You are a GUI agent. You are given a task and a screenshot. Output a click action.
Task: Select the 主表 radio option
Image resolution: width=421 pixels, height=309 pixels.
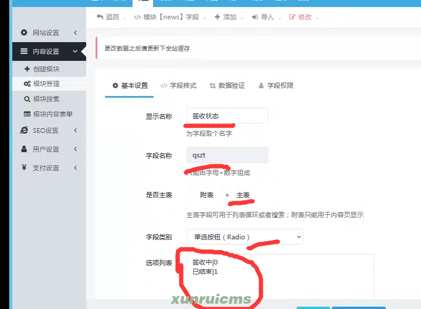click(x=227, y=195)
